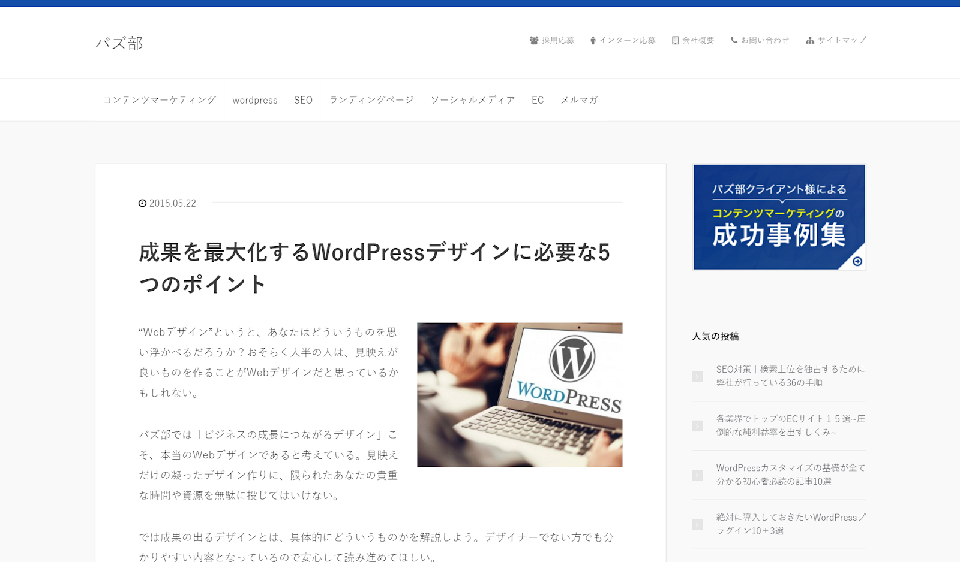This screenshot has width=960, height=562.
Task: Click the building icon beside 会社概要
Action: pos(675,40)
